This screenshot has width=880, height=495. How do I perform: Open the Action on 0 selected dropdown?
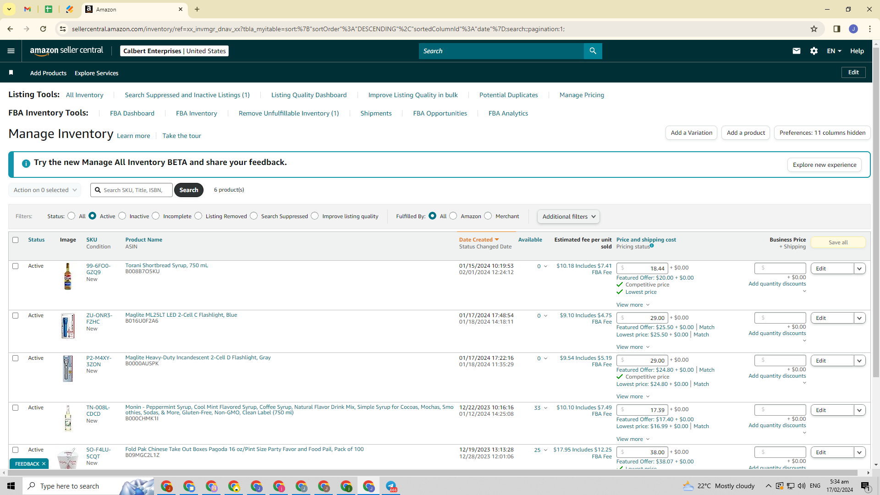[x=45, y=190]
